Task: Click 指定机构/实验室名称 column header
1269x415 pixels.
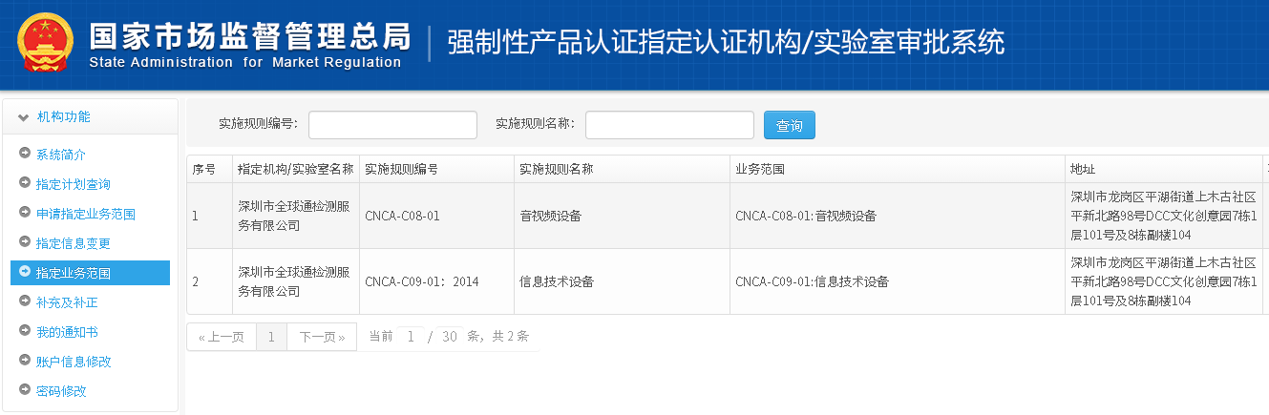Action: (296, 169)
